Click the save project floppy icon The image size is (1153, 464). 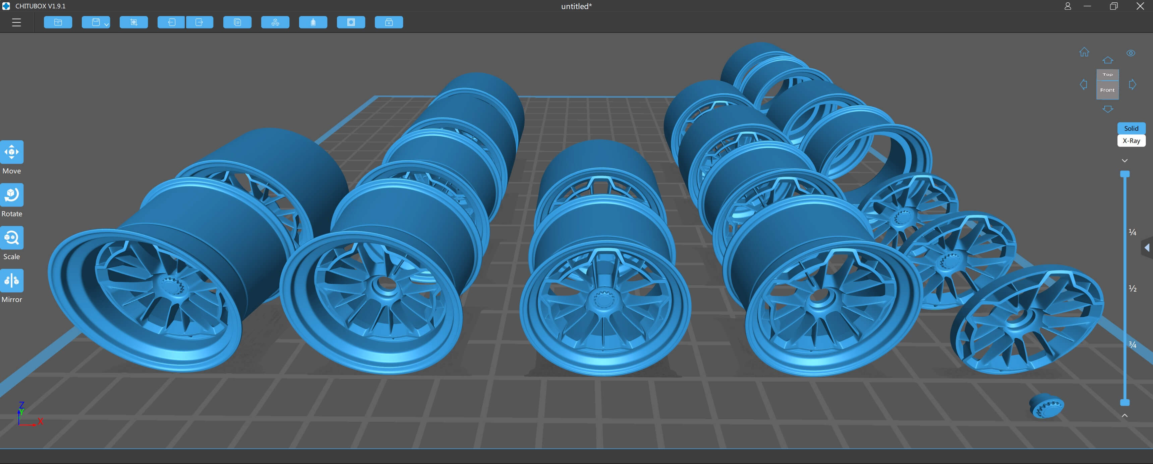pos(95,22)
